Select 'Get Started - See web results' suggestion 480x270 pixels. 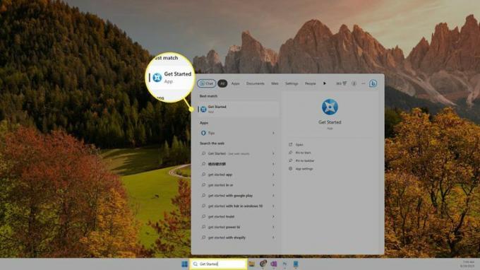click(x=238, y=153)
